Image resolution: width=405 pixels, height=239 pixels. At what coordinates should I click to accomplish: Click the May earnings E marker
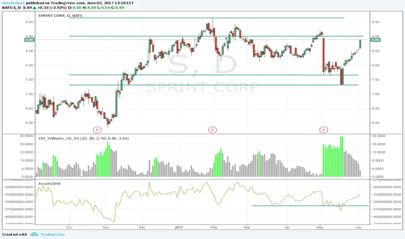coord(324,129)
